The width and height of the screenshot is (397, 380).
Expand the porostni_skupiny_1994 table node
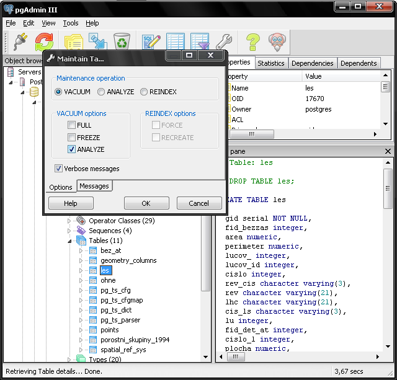(x=81, y=340)
